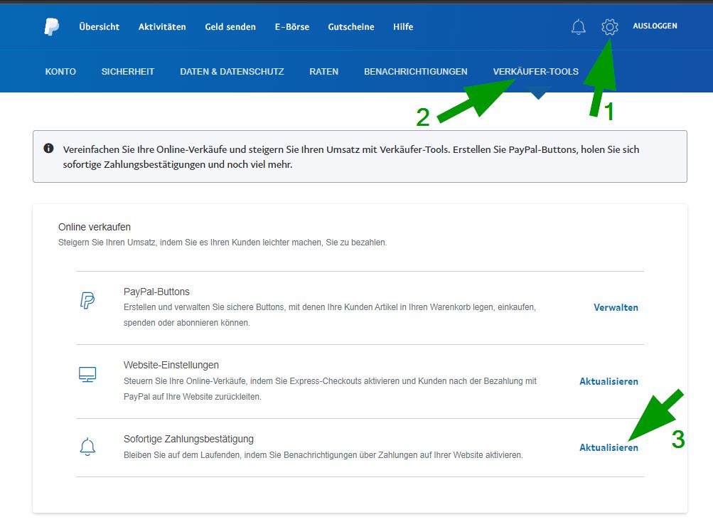Click the PayPal-Buttons row icon

pos(87,301)
